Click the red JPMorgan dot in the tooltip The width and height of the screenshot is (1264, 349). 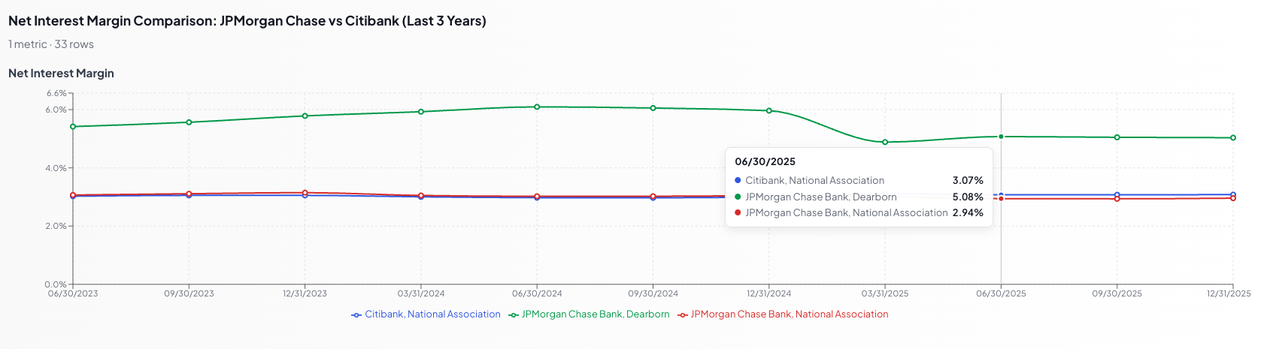[x=738, y=212]
